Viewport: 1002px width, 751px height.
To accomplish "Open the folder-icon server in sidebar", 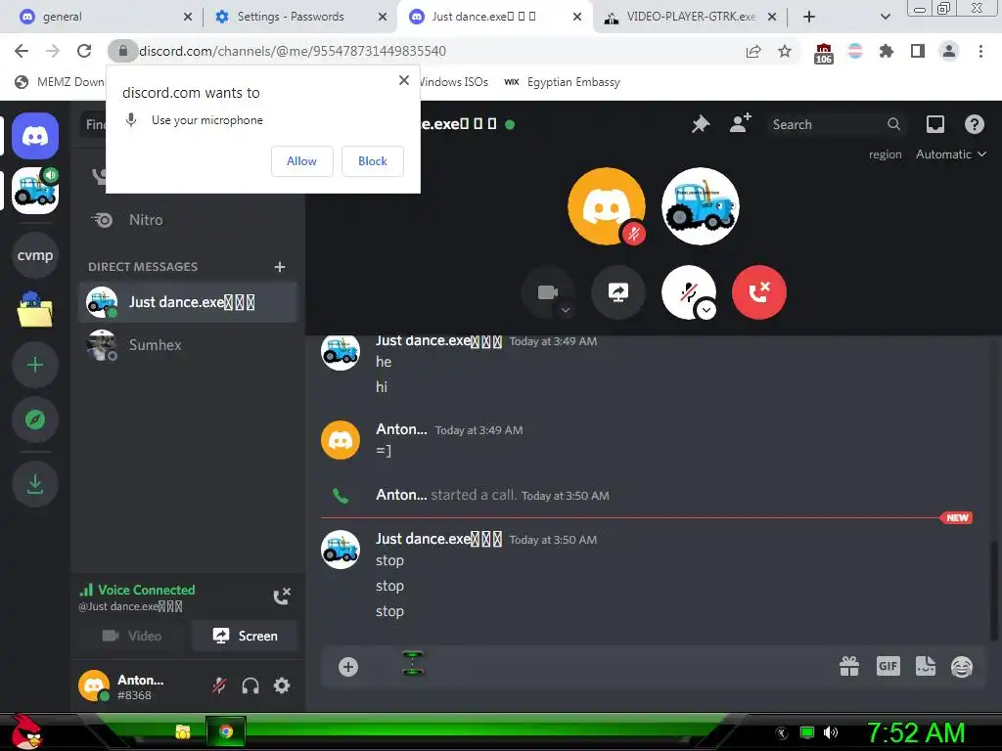I will pos(35,310).
